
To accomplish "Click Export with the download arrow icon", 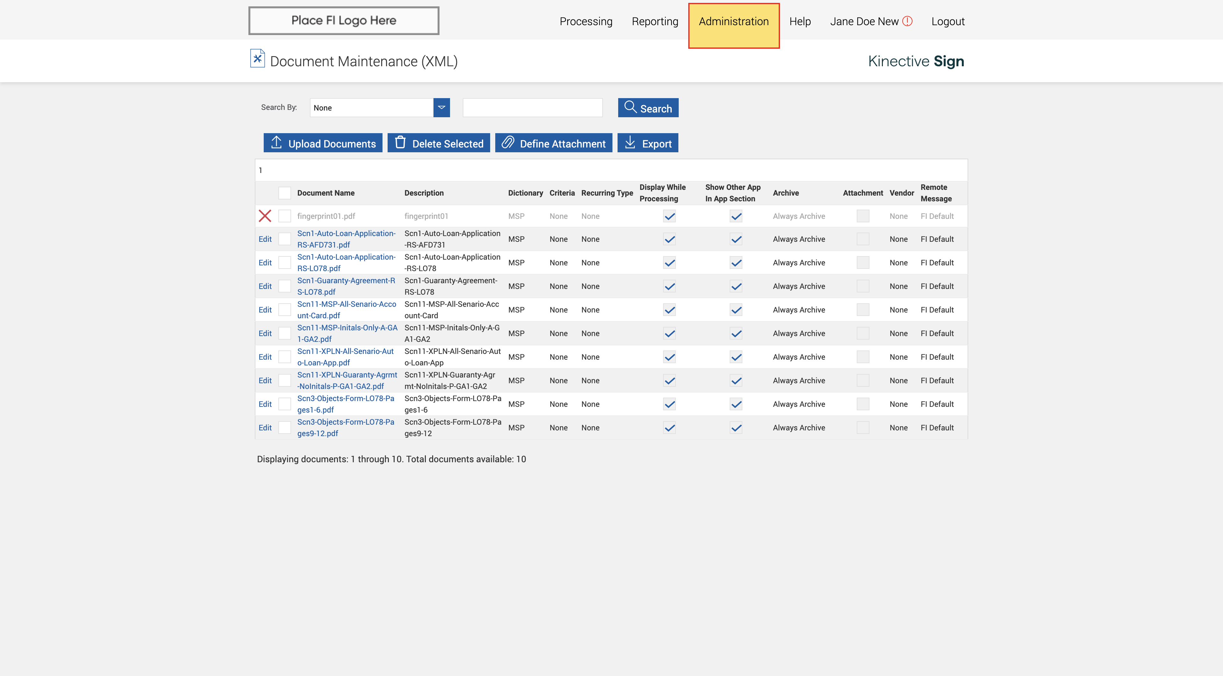I will tap(647, 143).
